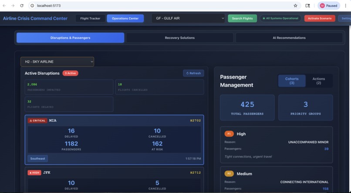Refresh the Active Disruptions list
The height and width of the screenshot is (193, 351).
tap(193, 73)
